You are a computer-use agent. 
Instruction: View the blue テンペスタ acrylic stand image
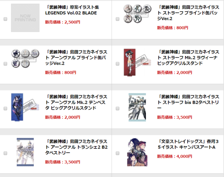[x=25, y=107]
